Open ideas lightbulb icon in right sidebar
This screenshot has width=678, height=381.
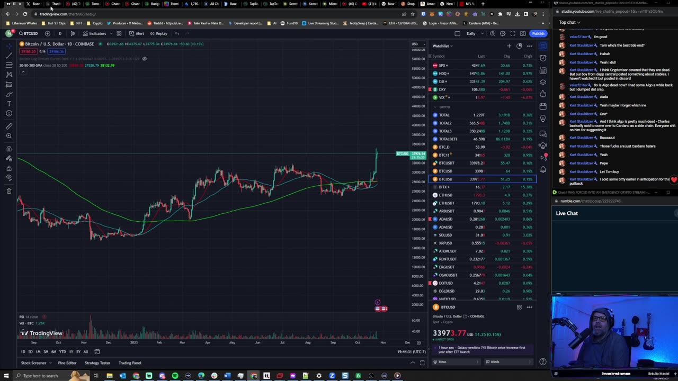coord(543,119)
